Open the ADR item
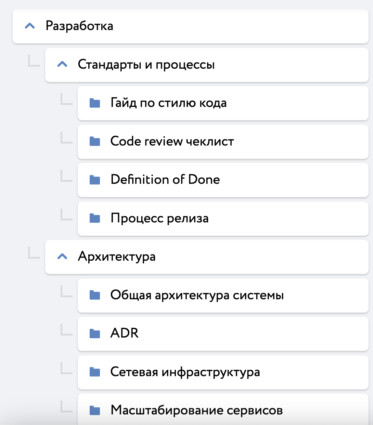373x425 pixels. [223, 333]
